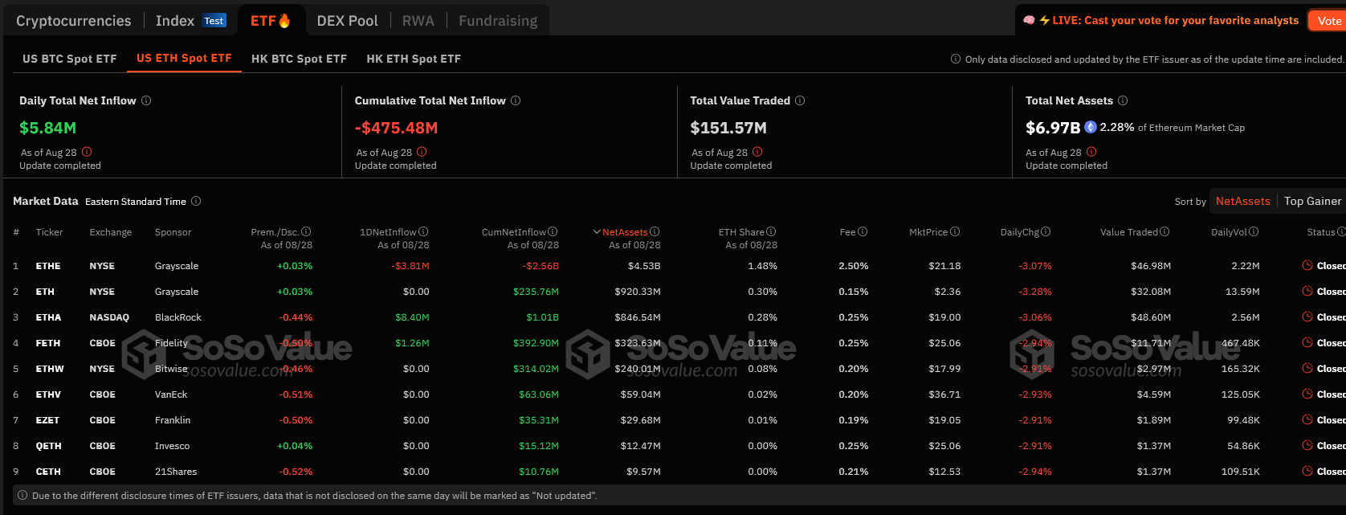Click info icon on ETH Share column header
The height and width of the screenshot is (515, 1346).
pos(771,231)
